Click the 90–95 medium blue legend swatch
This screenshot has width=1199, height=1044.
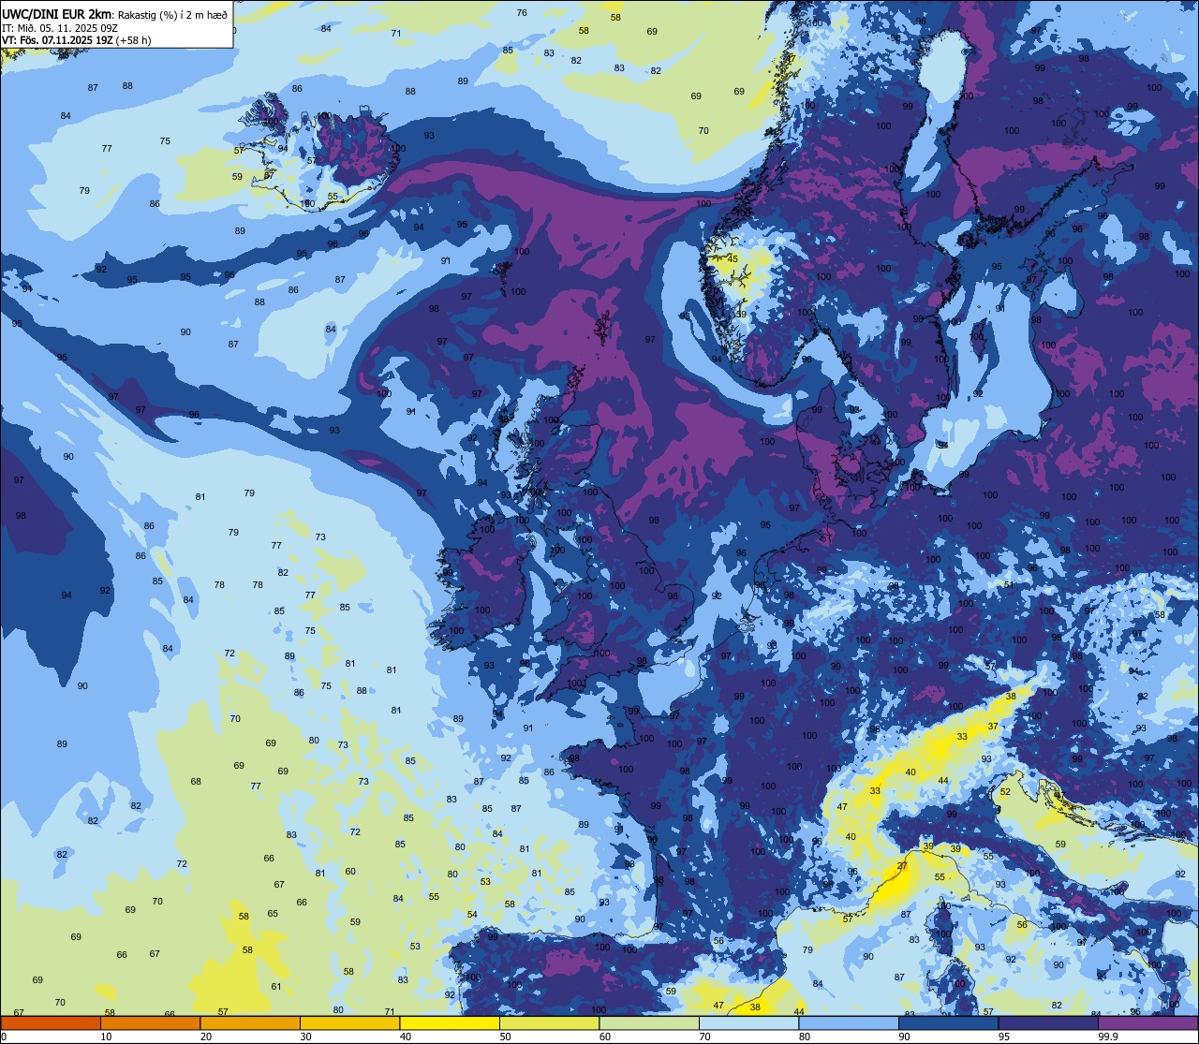(x=948, y=1023)
